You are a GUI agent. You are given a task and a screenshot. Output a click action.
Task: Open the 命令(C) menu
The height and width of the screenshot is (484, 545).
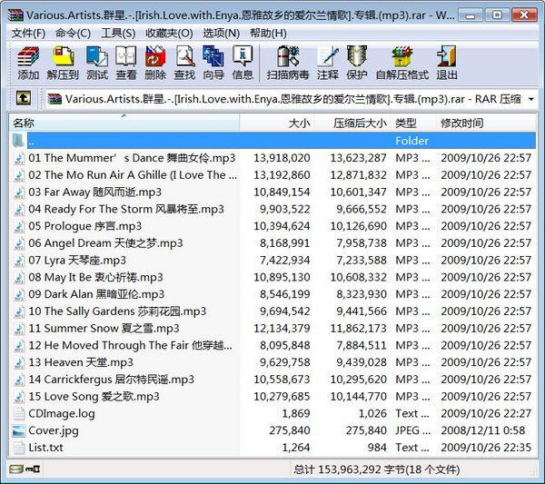[x=73, y=34]
